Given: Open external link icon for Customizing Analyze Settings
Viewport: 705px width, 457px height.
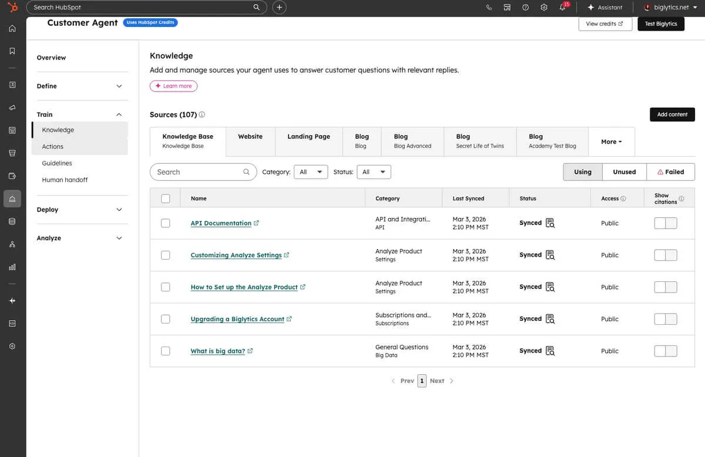Looking at the screenshot, I should [x=287, y=255].
